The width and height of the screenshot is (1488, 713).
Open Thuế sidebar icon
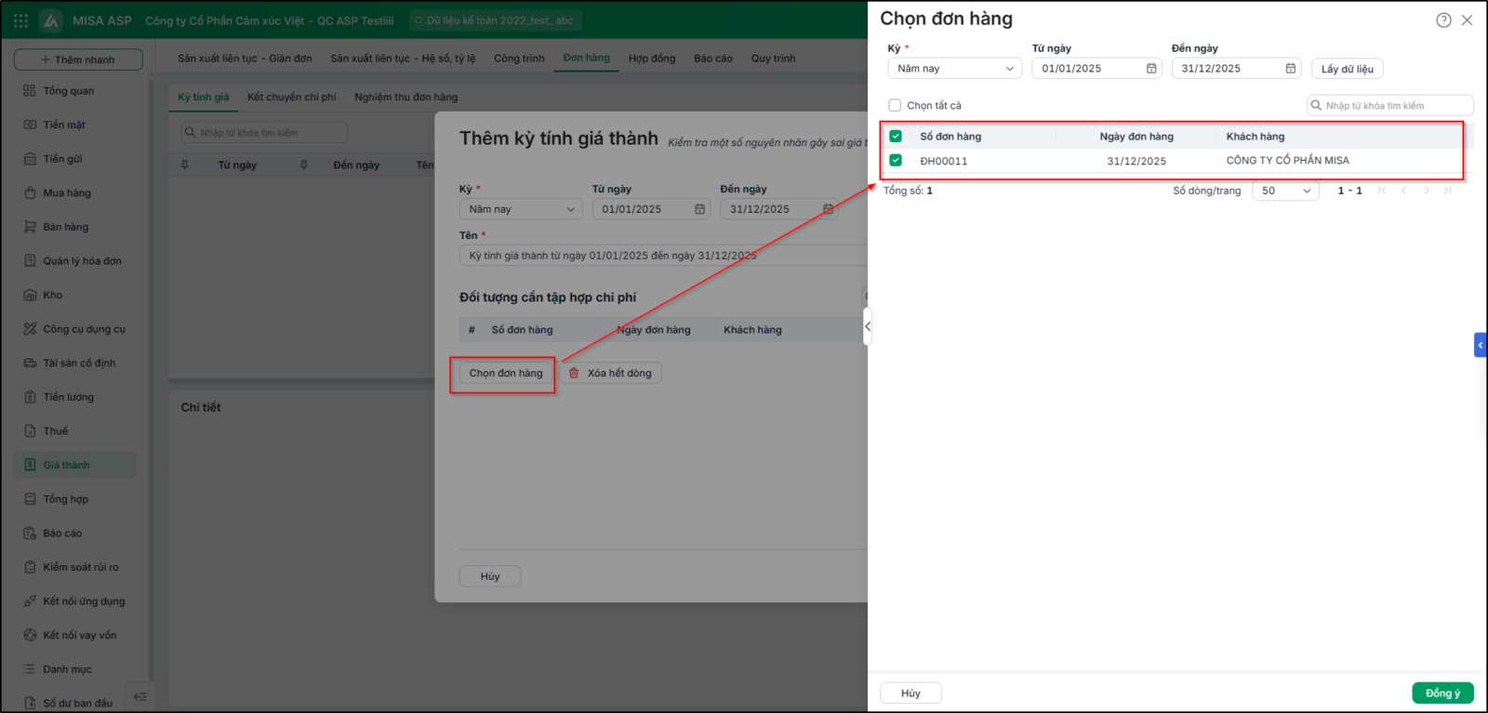(30, 431)
